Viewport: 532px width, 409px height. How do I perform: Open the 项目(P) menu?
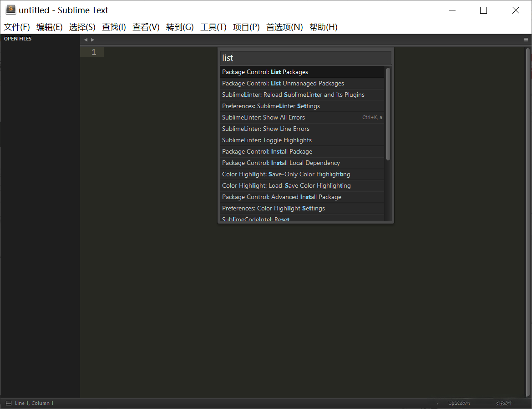246,27
